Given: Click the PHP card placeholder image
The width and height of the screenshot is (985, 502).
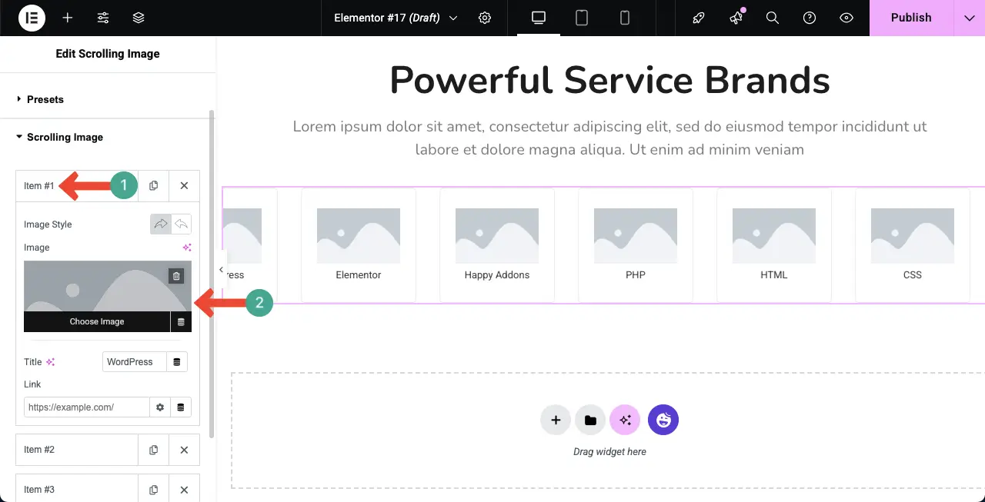Looking at the screenshot, I should coord(636,236).
